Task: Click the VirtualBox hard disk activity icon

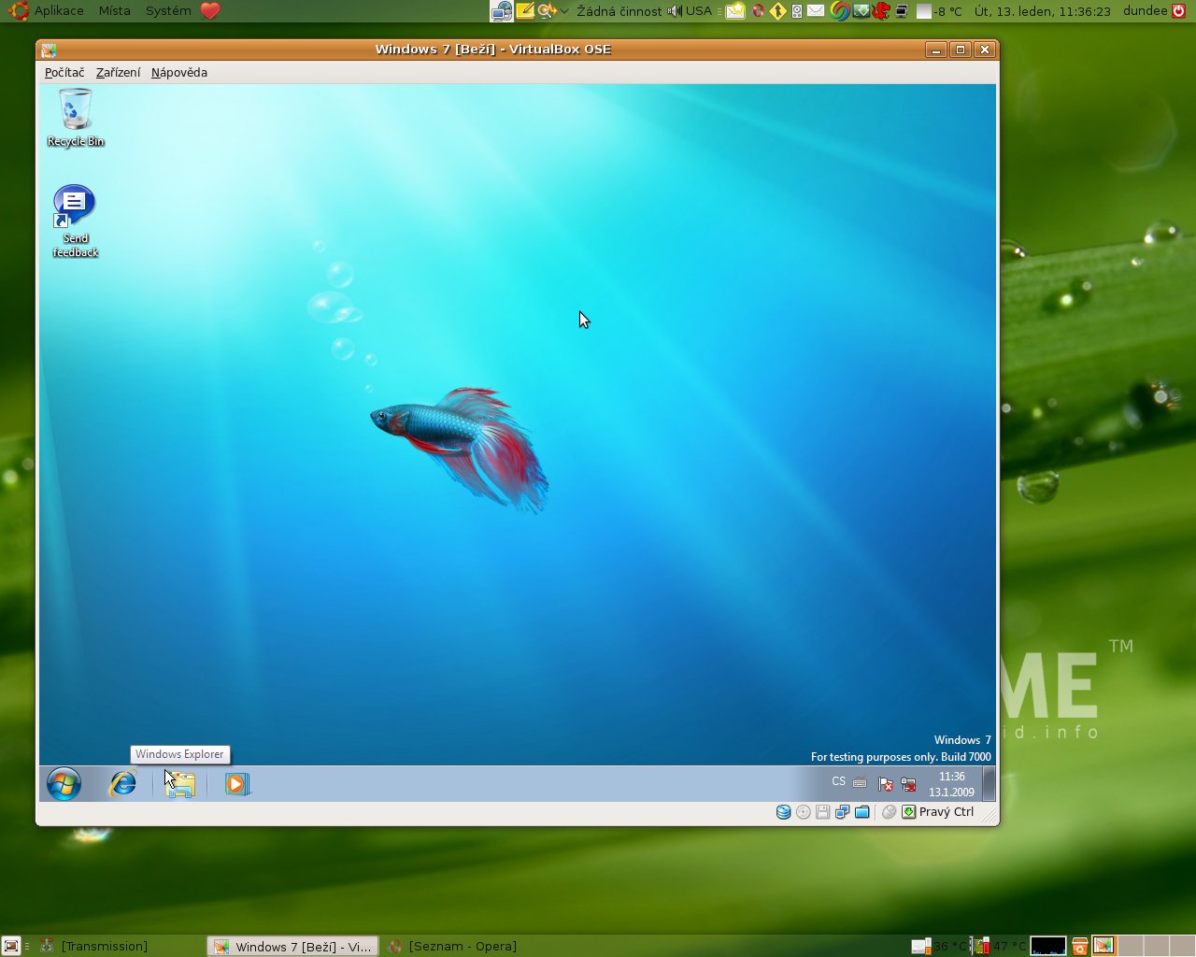Action: click(x=784, y=812)
